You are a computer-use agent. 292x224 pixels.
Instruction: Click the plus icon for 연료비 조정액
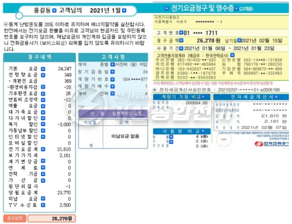coord(43,100)
